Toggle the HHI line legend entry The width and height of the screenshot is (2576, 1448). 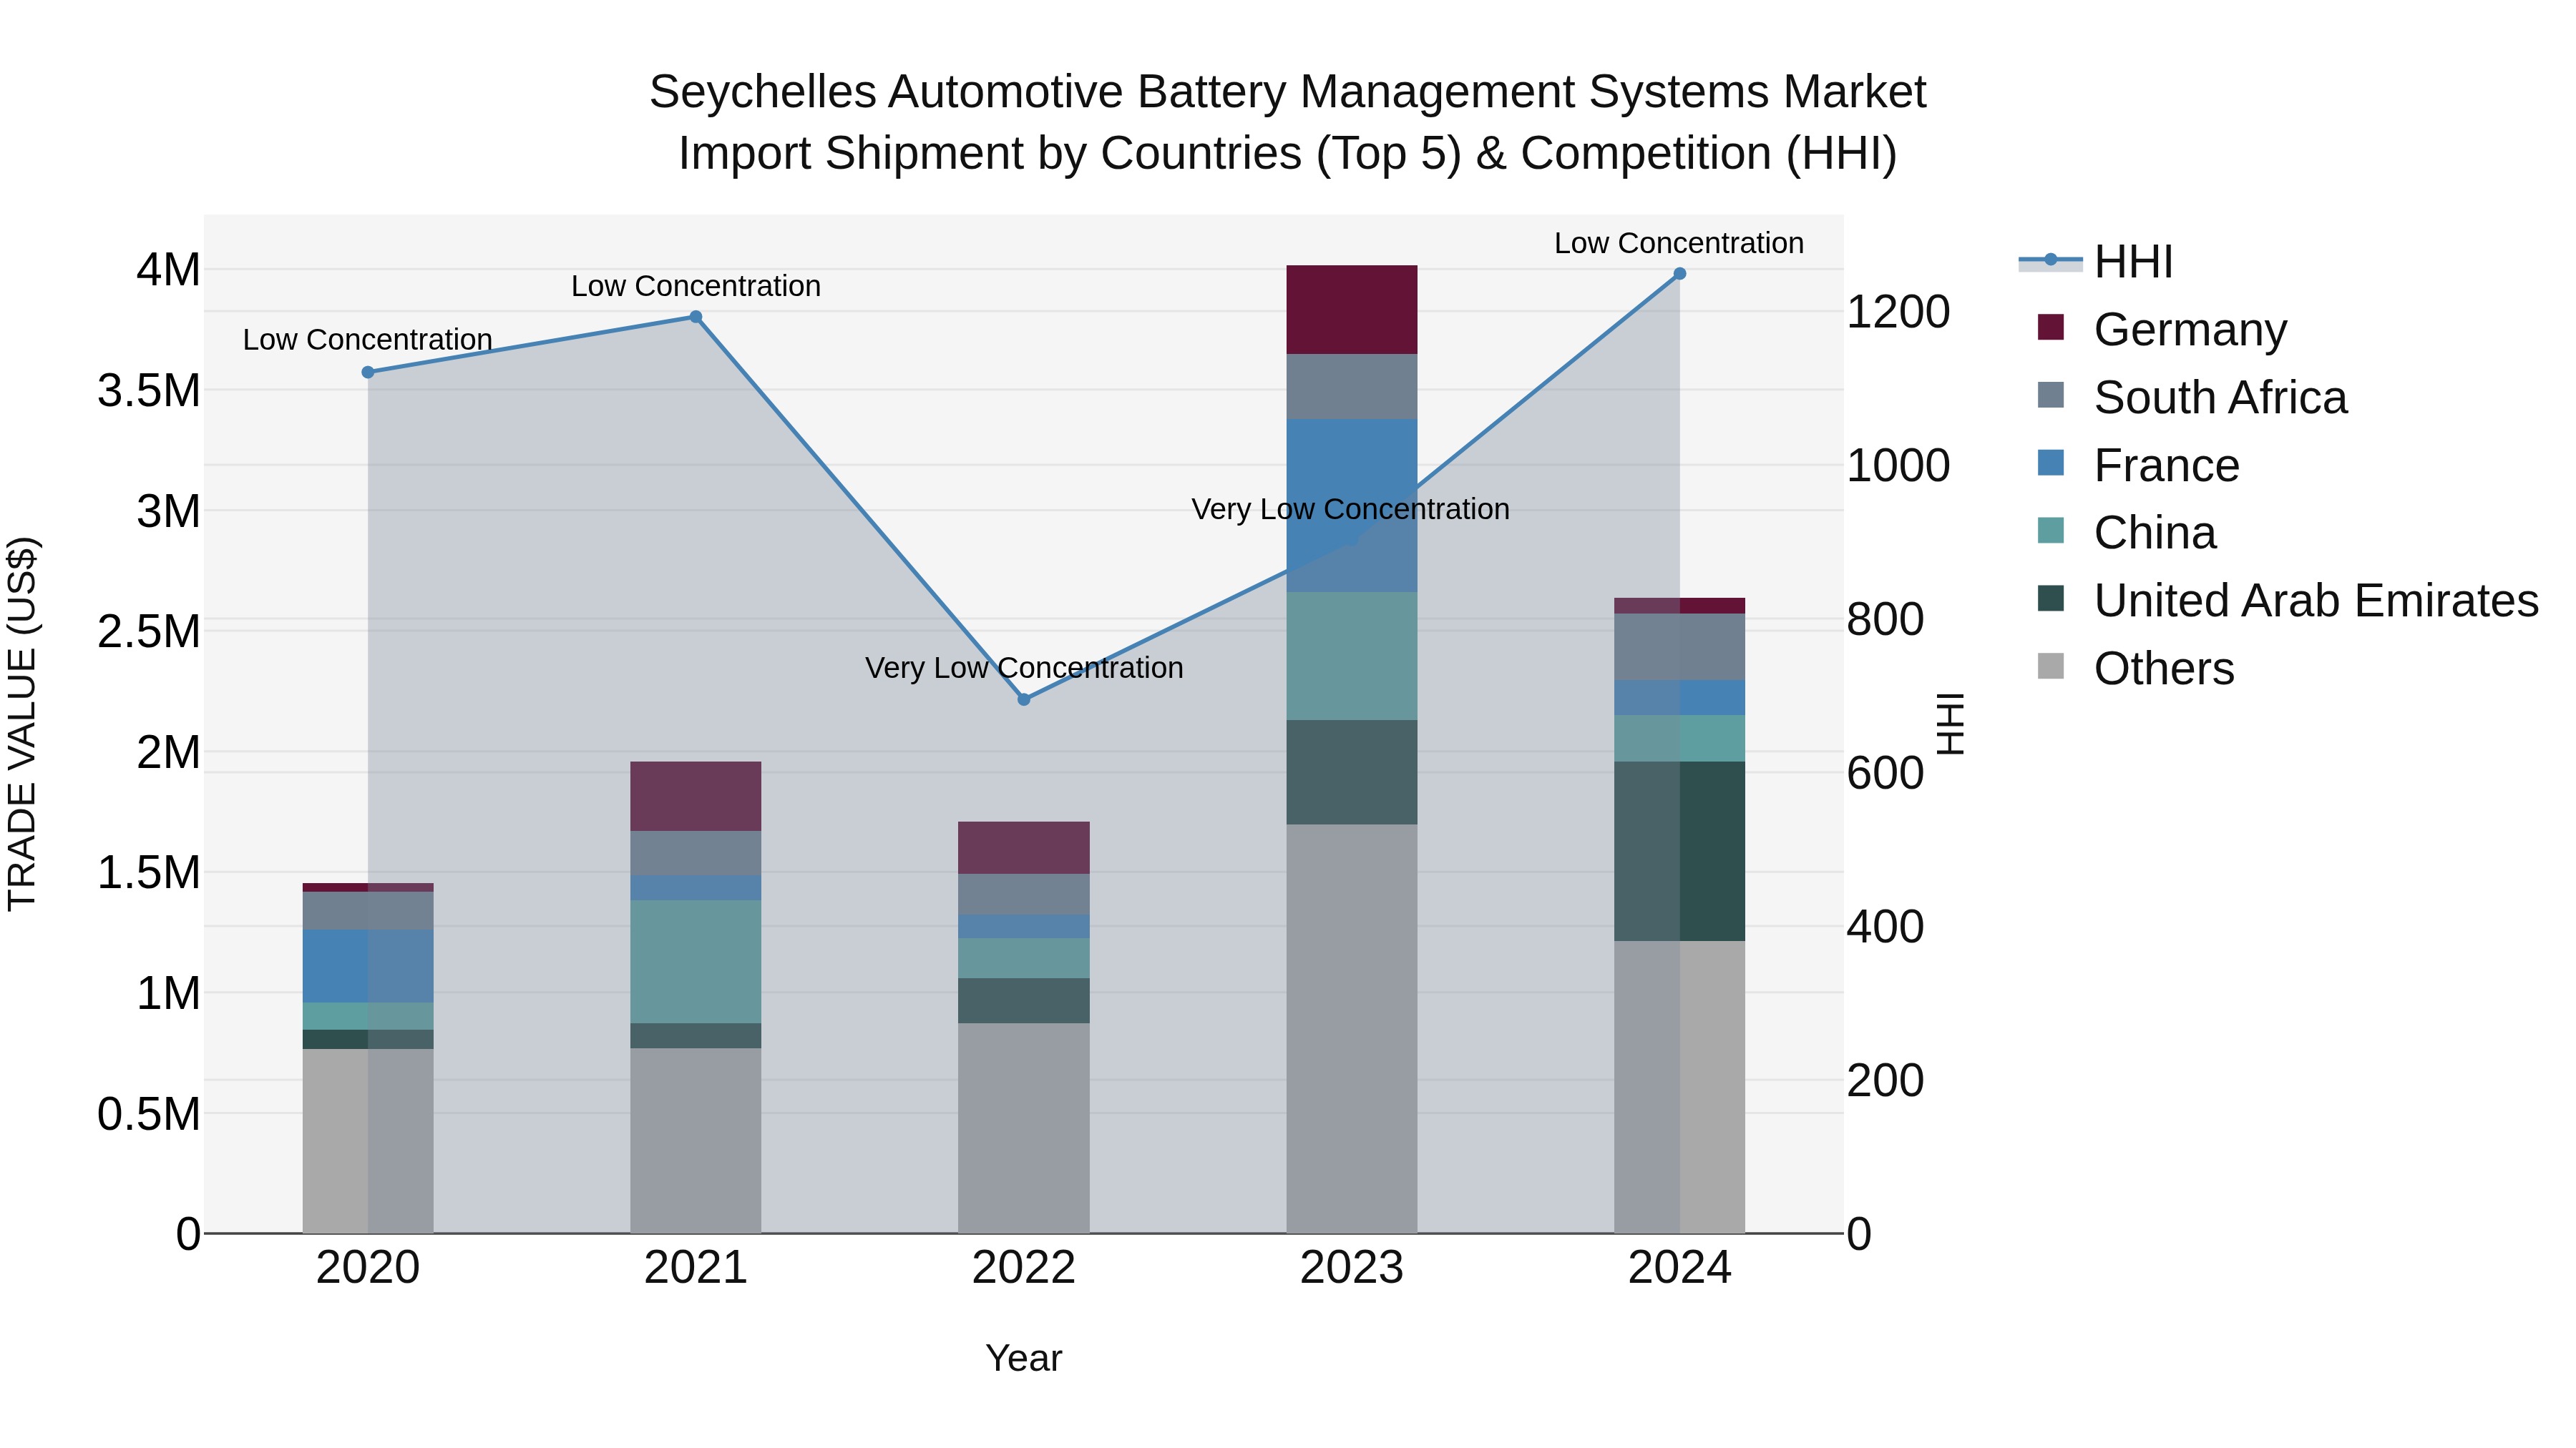[x=2096, y=262]
